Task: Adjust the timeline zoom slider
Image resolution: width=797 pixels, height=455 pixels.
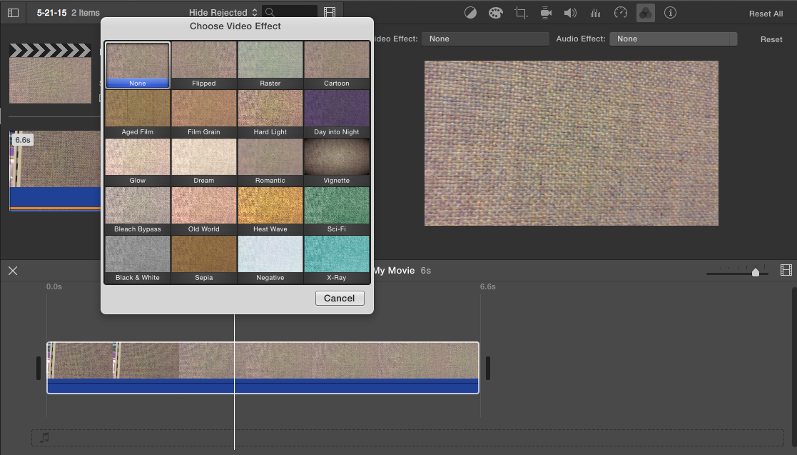Action: tap(755, 272)
